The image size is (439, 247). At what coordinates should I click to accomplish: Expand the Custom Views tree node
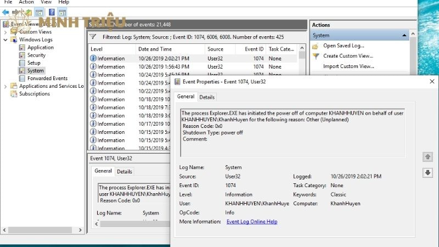click(x=5, y=32)
